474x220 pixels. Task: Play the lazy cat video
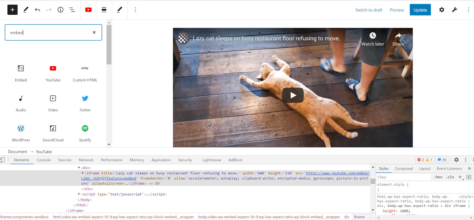point(293,95)
